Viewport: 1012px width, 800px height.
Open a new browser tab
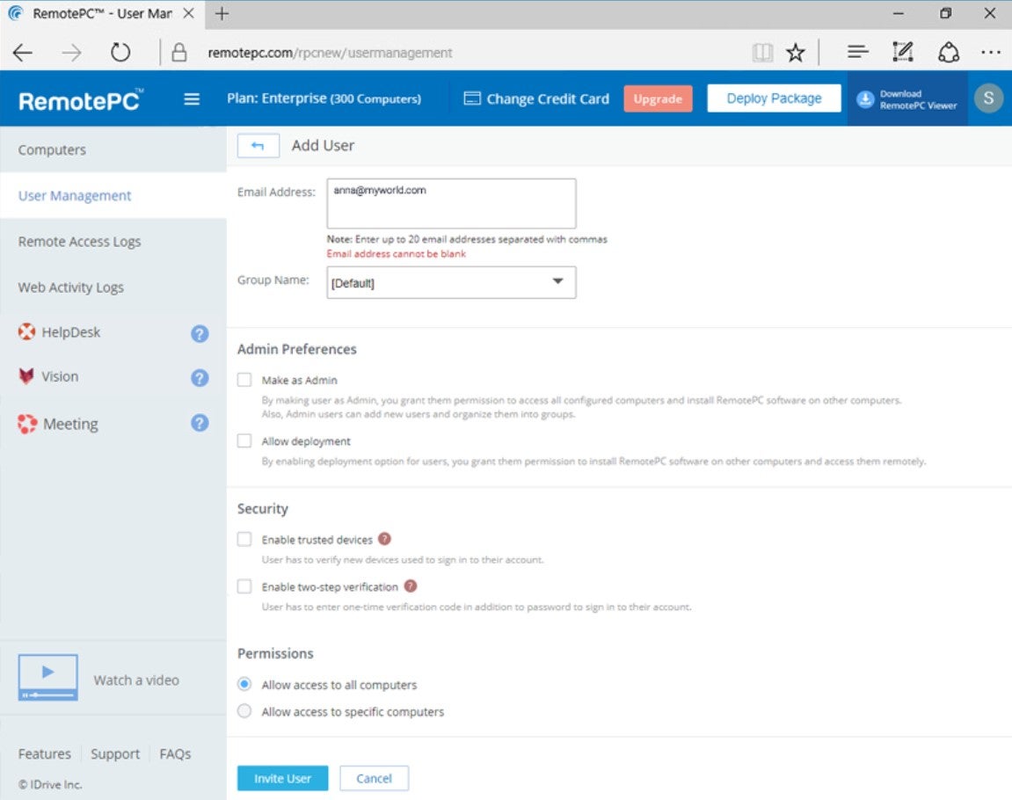coord(222,13)
